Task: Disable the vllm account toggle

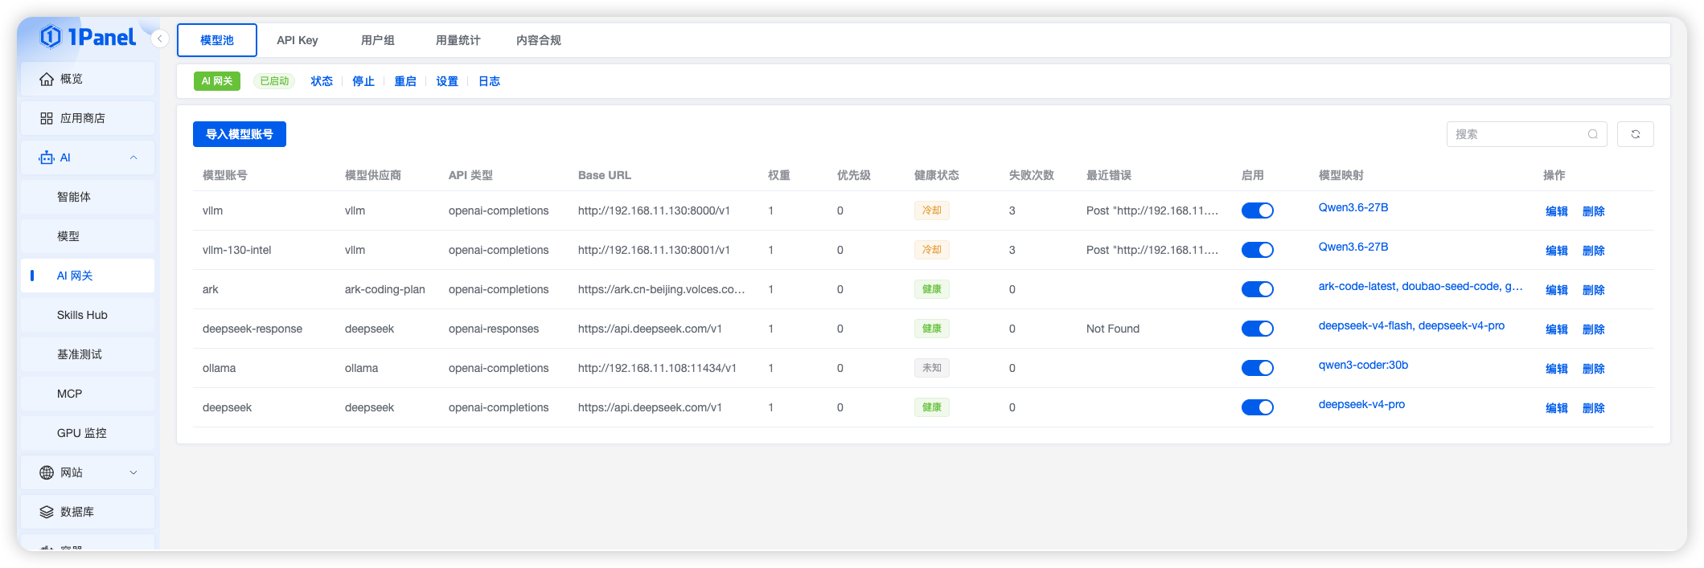Action: pos(1257,210)
